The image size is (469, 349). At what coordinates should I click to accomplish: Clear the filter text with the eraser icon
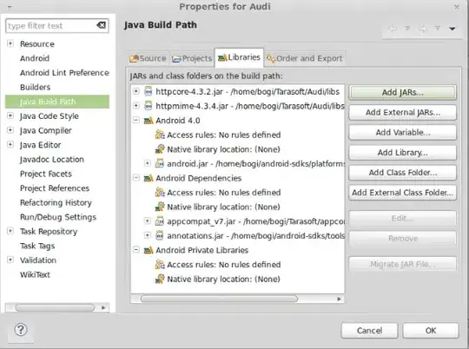click(101, 25)
